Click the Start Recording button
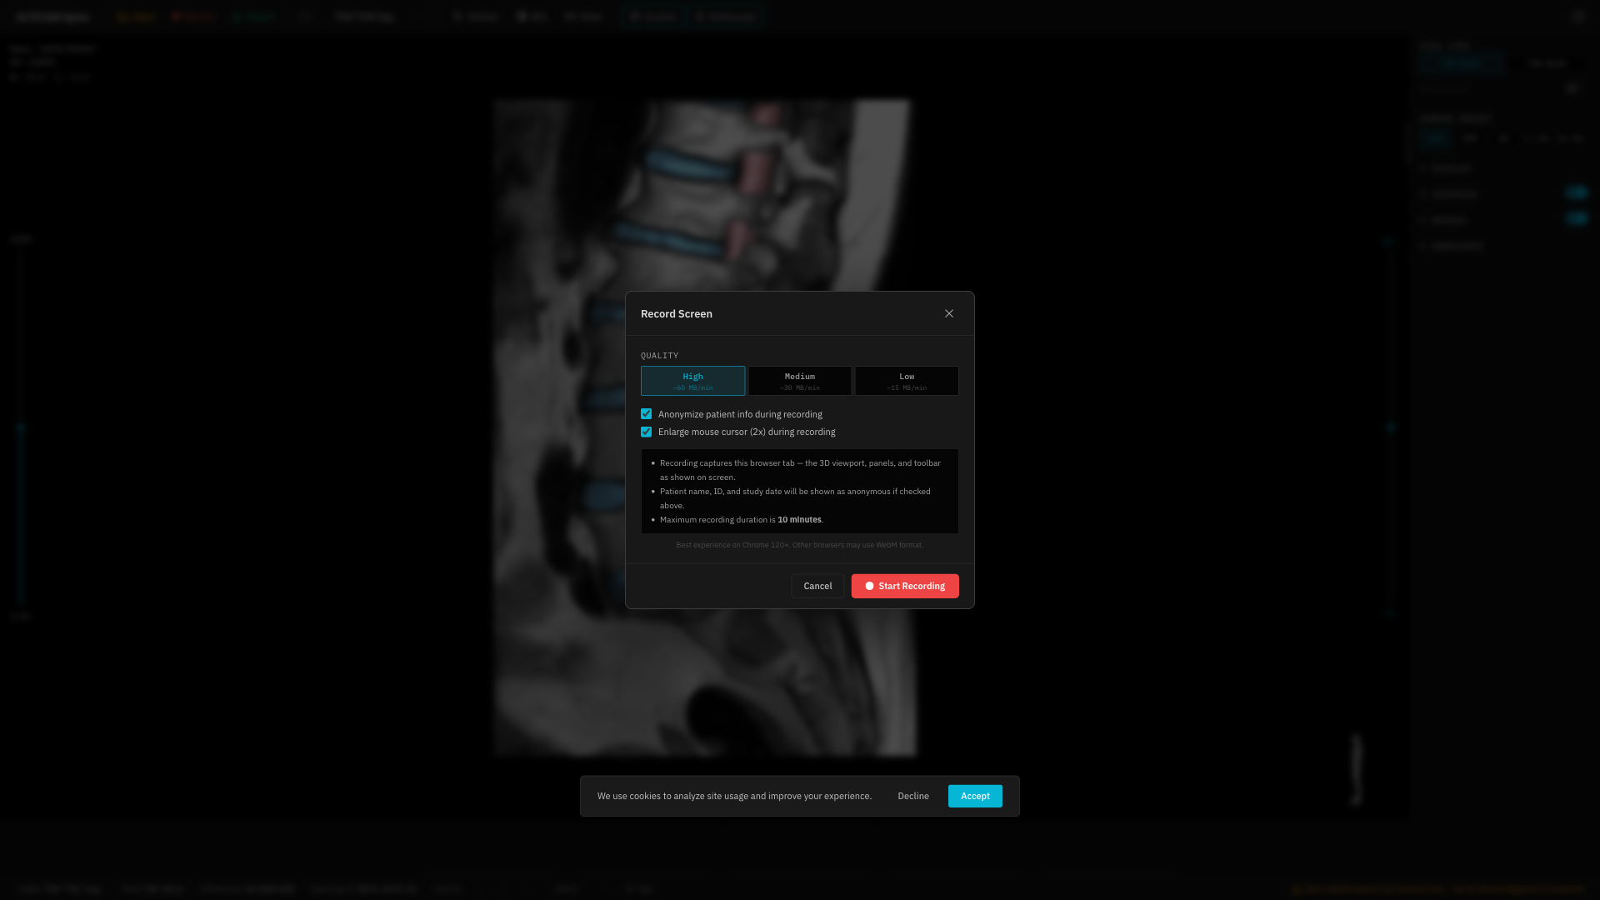1600x900 pixels. pyautogui.click(x=905, y=586)
